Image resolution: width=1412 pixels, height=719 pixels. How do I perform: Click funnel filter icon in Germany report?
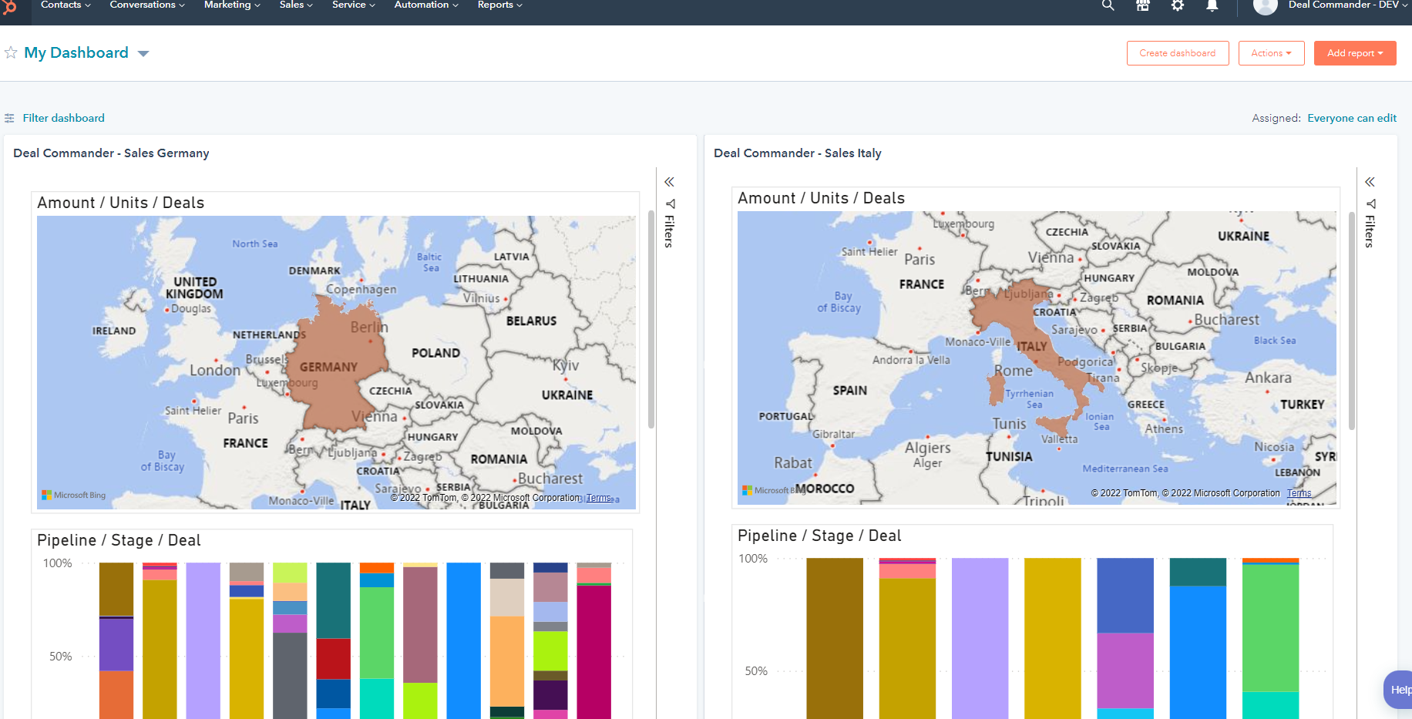point(670,204)
